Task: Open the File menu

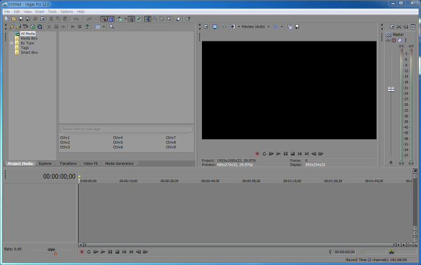Action: [7, 12]
